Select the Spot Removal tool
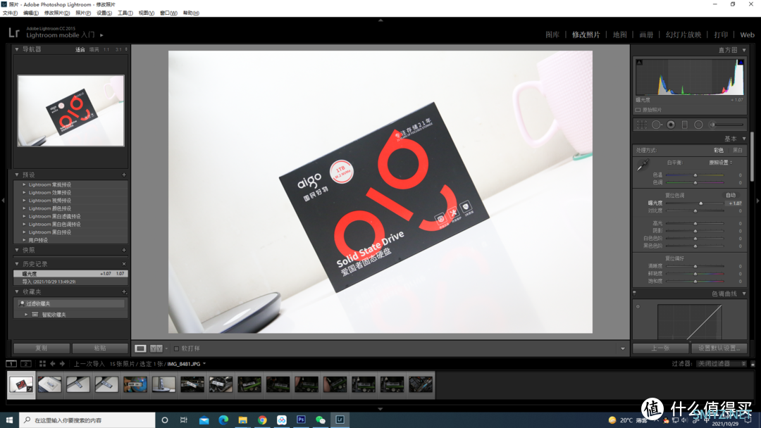Viewport: 761px width, 428px height. [x=656, y=125]
